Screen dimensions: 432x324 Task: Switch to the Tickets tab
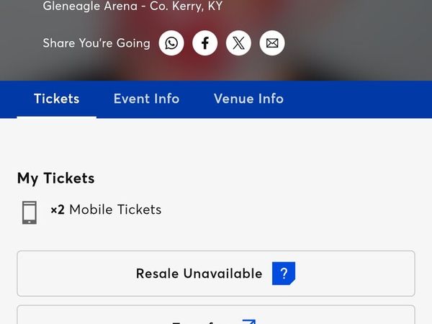57,99
